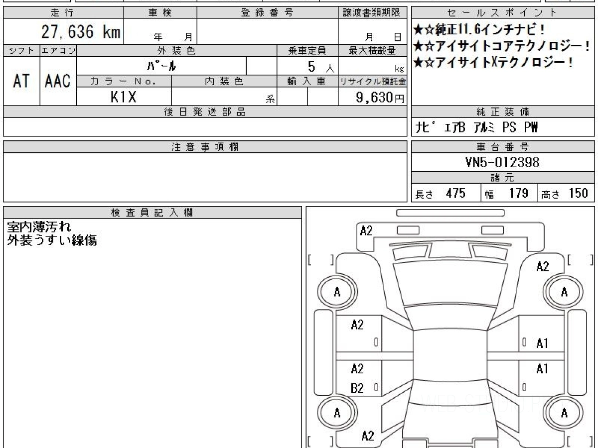Screen dimensions: 598x448
Task: Click the アイサイトXテクノロジー line
Action: coord(493,63)
